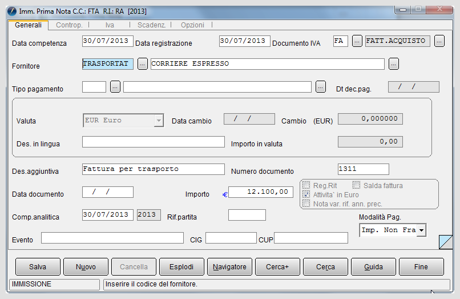Click the Cerca+ button
460x299 pixels.
277,266
